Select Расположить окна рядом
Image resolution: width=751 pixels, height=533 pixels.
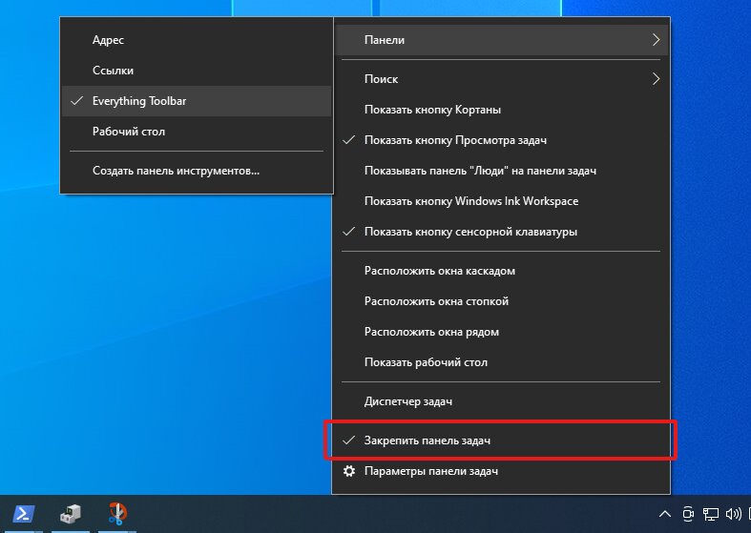click(501, 332)
